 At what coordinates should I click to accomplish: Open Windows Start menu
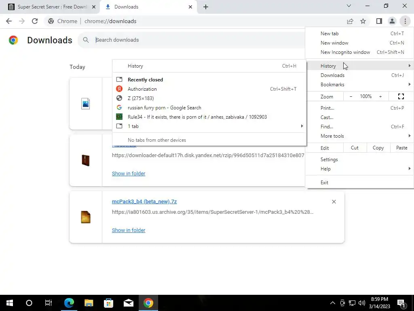point(10,303)
